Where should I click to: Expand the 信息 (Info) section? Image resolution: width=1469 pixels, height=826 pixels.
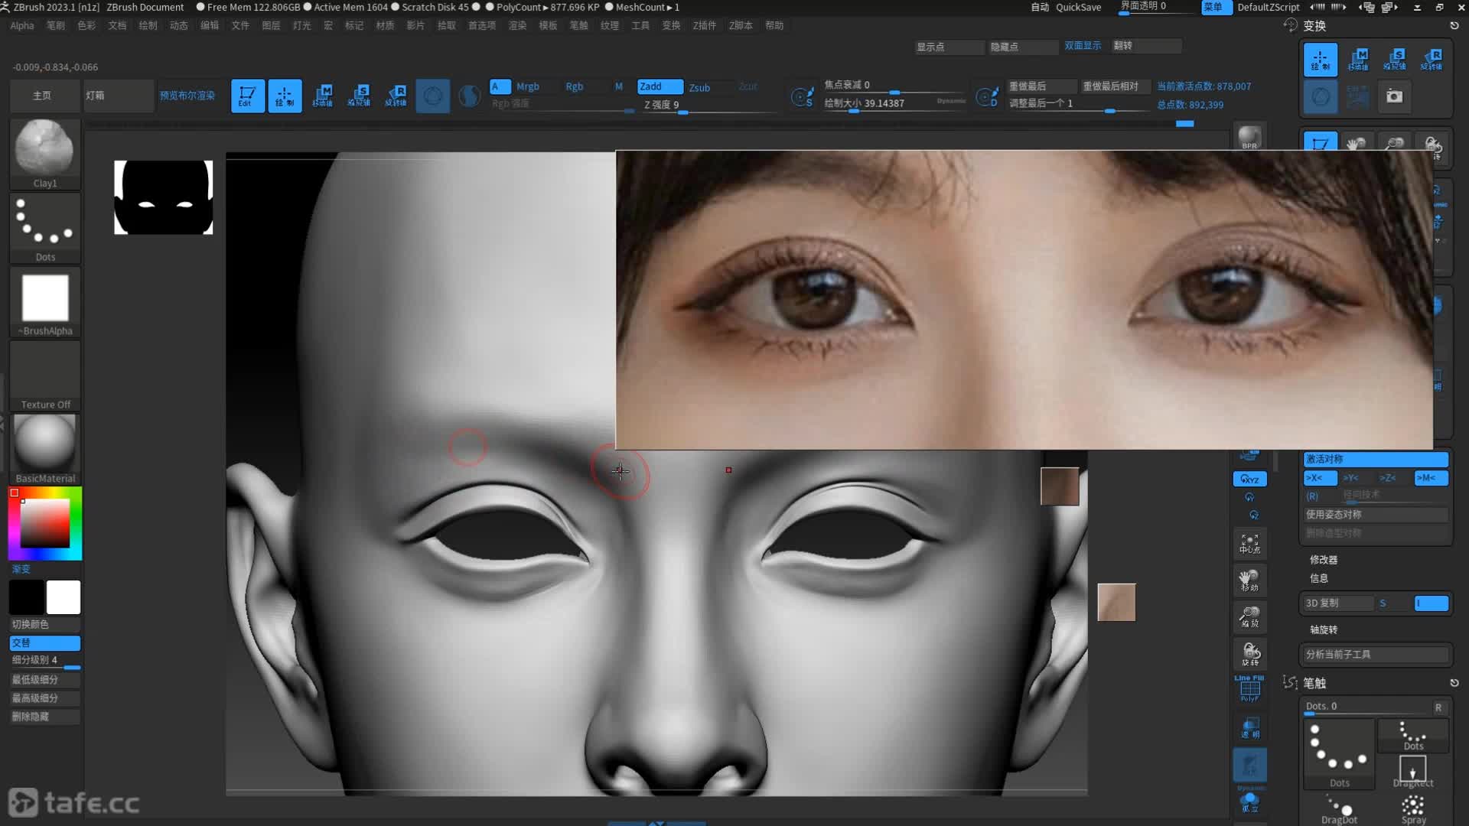click(1318, 578)
